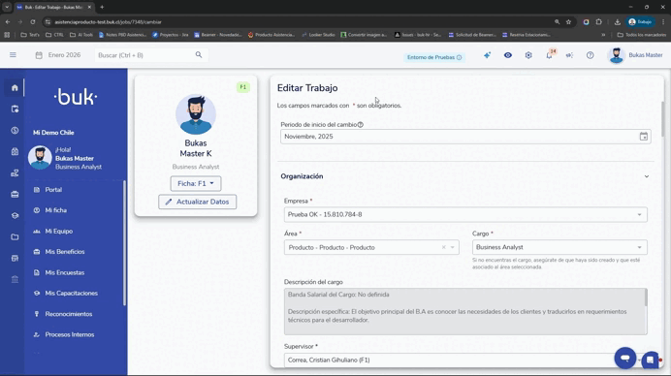The image size is (671, 376).
Task: Click the Enero 2026 calendar icon
Action: [x=39, y=55]
